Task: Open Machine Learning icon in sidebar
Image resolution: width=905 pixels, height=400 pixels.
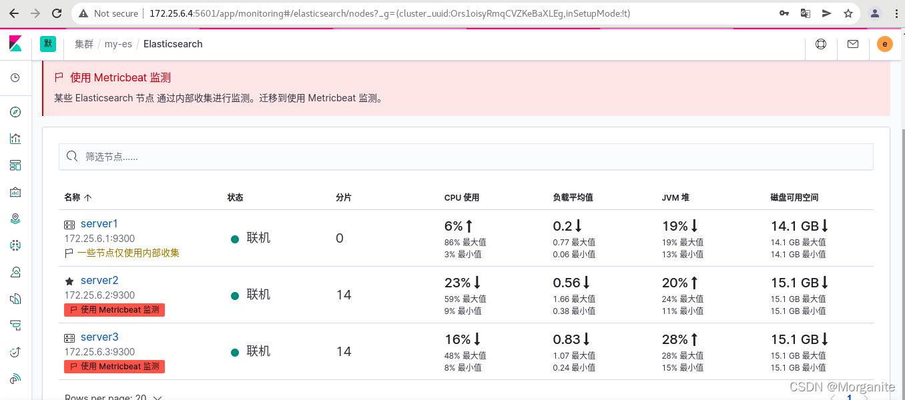Action: (x=15, y=245)
